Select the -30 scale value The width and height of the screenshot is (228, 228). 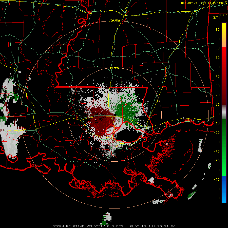217,142
